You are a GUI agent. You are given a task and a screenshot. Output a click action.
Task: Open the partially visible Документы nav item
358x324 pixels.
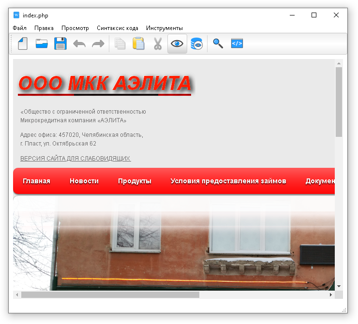(320, 181)
